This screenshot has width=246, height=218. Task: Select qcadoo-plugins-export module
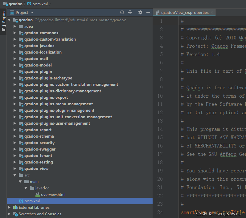(46, 98)
